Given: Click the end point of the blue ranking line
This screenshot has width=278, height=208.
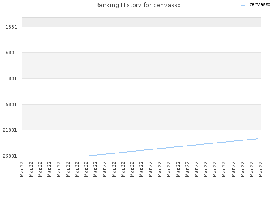Looking at the screenshot, I should [258, 139].
